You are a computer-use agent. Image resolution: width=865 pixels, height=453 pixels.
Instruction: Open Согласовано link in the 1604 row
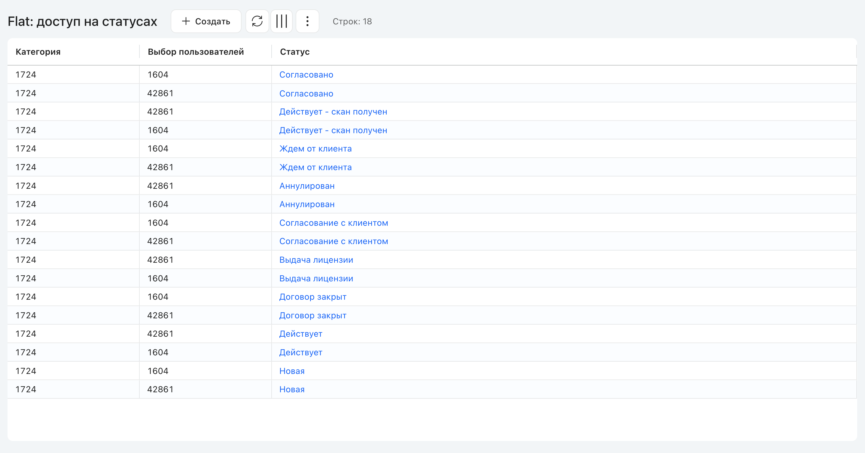click(x=306, y=75)
